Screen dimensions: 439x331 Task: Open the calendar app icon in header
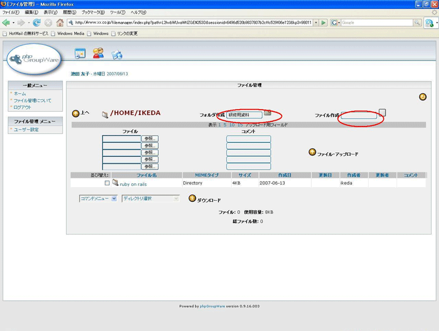(80, 53)
